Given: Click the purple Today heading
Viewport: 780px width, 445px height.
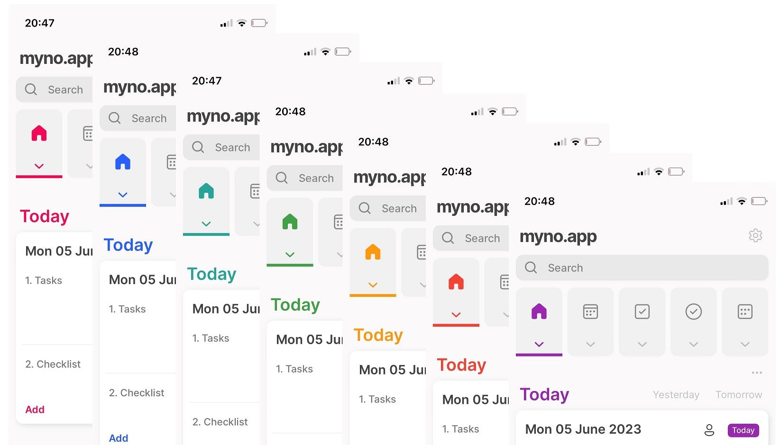Looking at the screenshot, I should (x=544, y=394).
